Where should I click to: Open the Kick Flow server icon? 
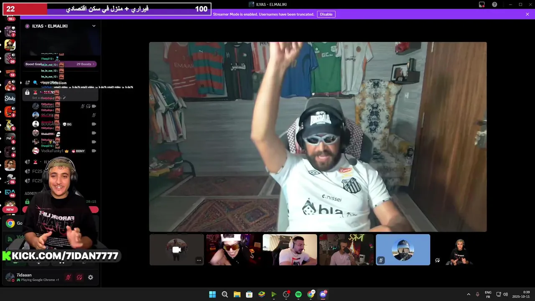[10, 45]
